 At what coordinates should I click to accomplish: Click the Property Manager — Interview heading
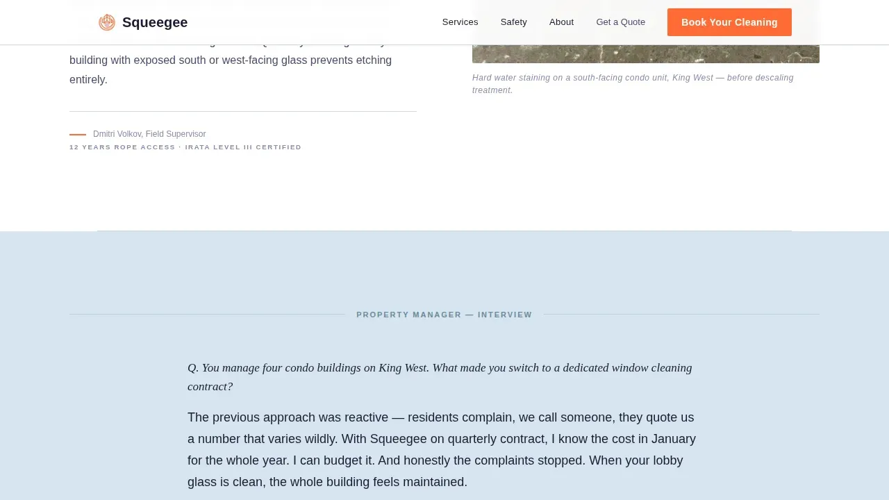click(x=444, y=315)
